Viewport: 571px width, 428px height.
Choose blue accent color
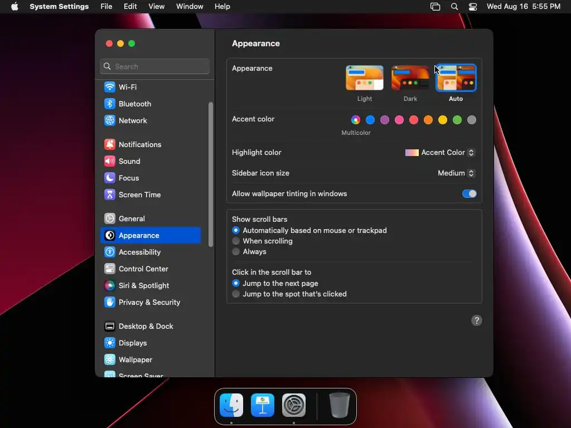(370, 120)
